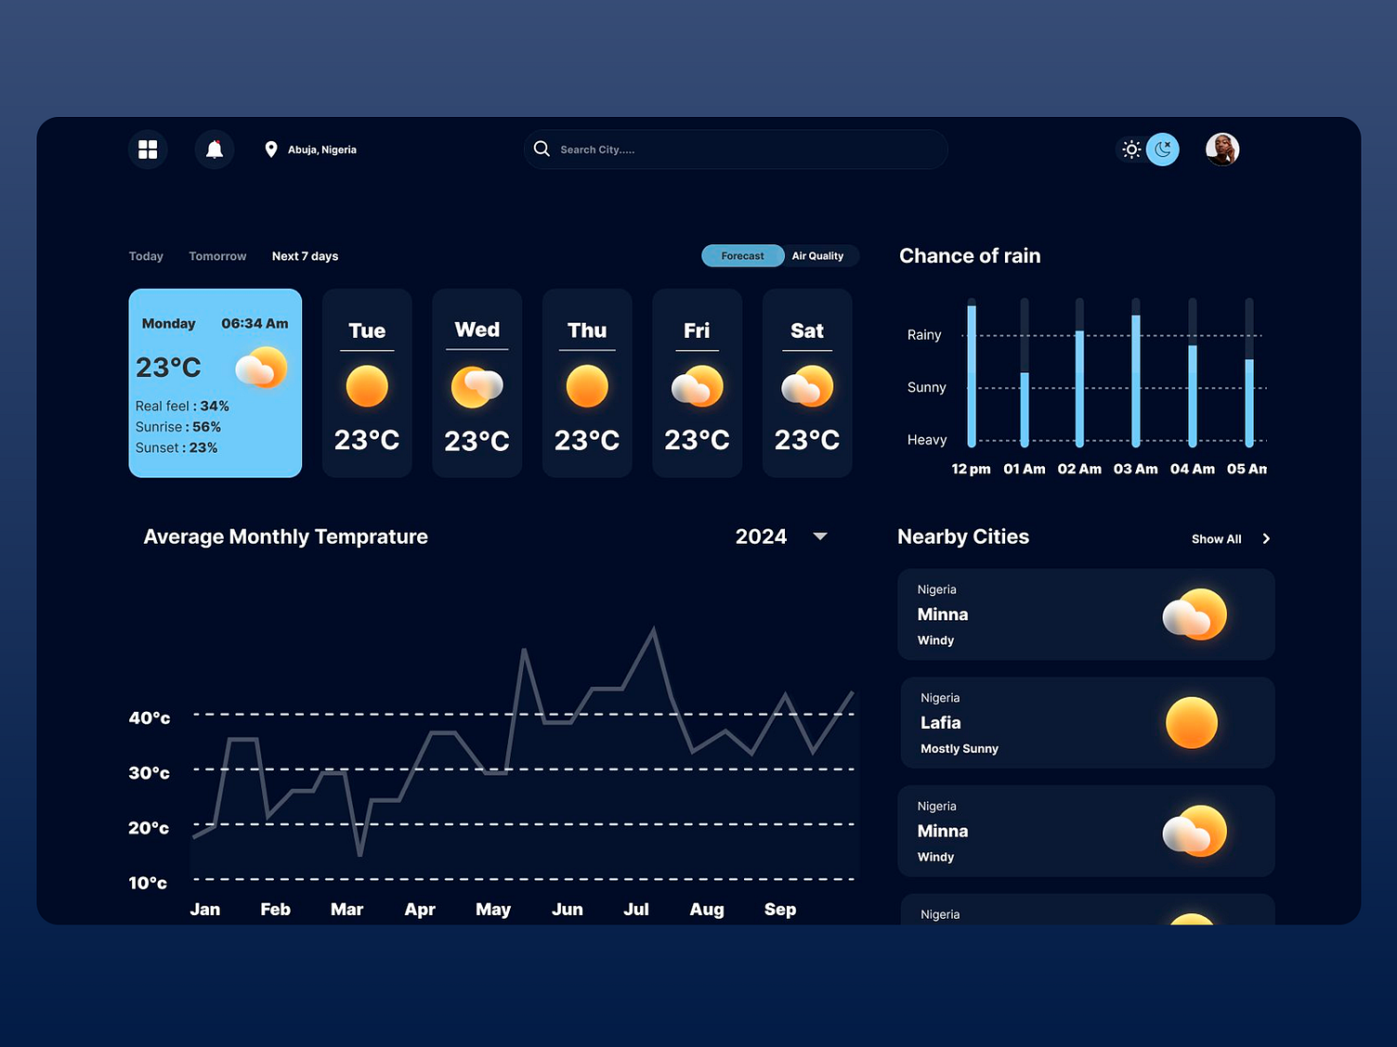Enable the Forecast toggle
The width and height of the screenshot is (1397, 1047).
[x=742, y=255]
